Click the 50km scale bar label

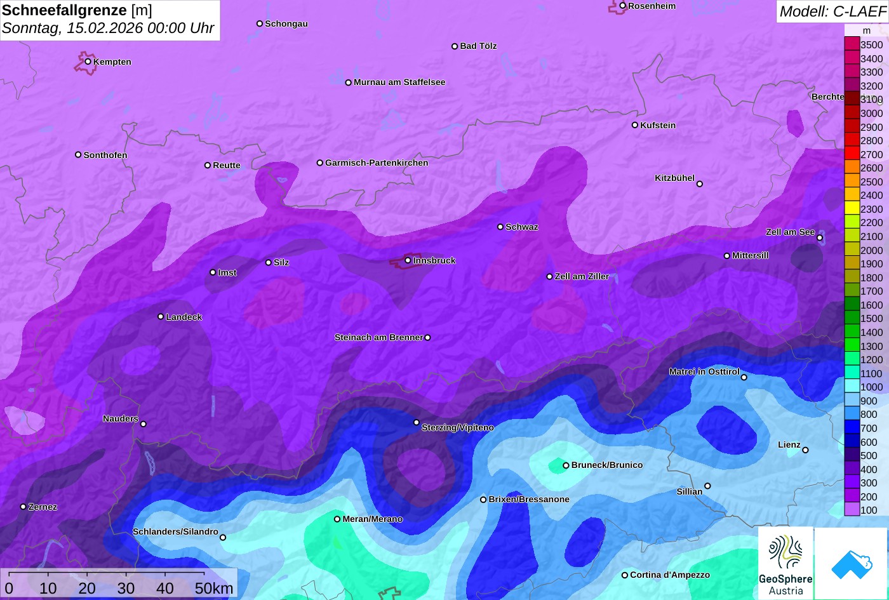click(214, 588)
